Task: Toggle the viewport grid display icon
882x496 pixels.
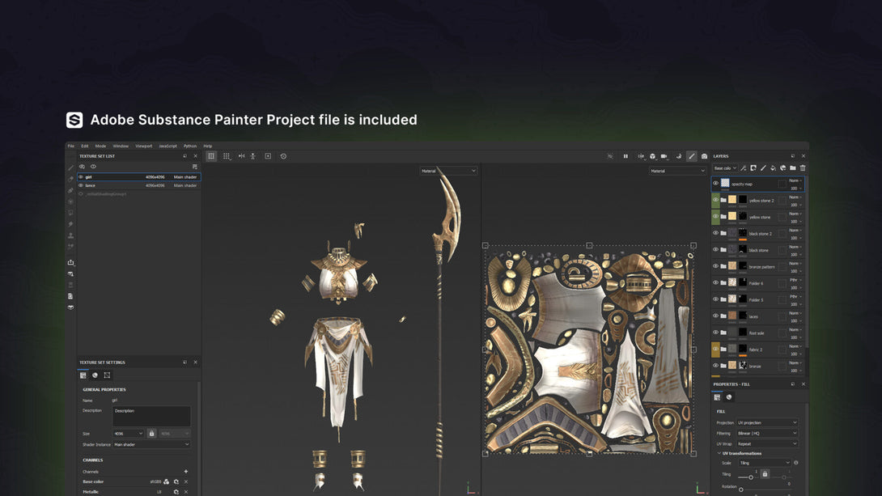Action: coord(211,156)
